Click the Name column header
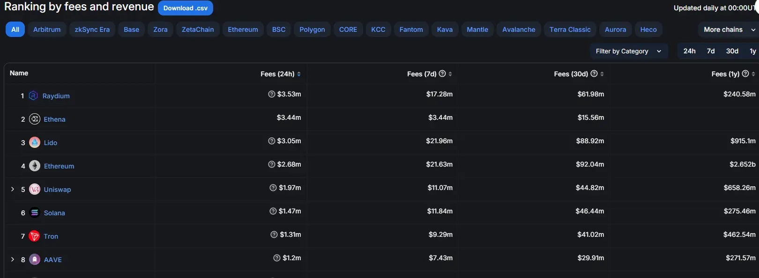The image size is (759, 278). [x=19, y=73]
